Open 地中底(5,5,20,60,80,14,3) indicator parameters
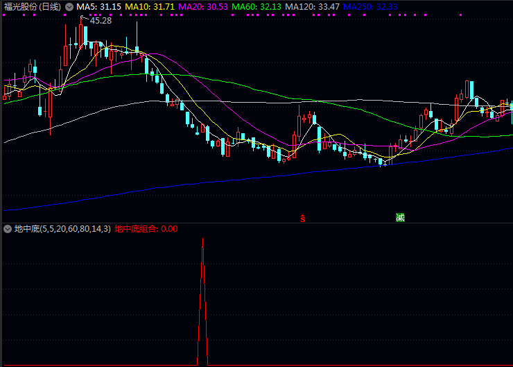 coord(62,228)
